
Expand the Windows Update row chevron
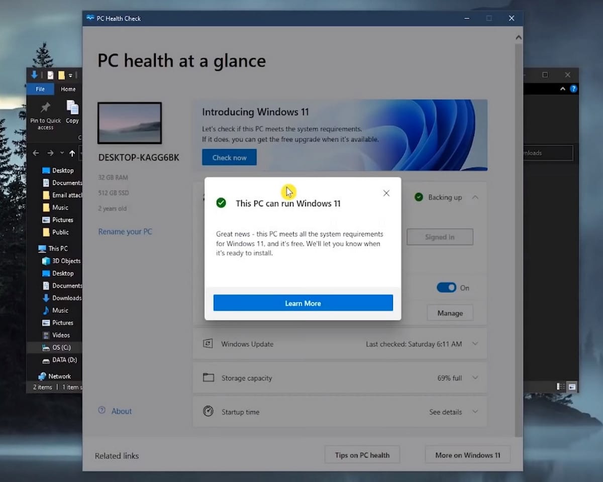[475, 344]
